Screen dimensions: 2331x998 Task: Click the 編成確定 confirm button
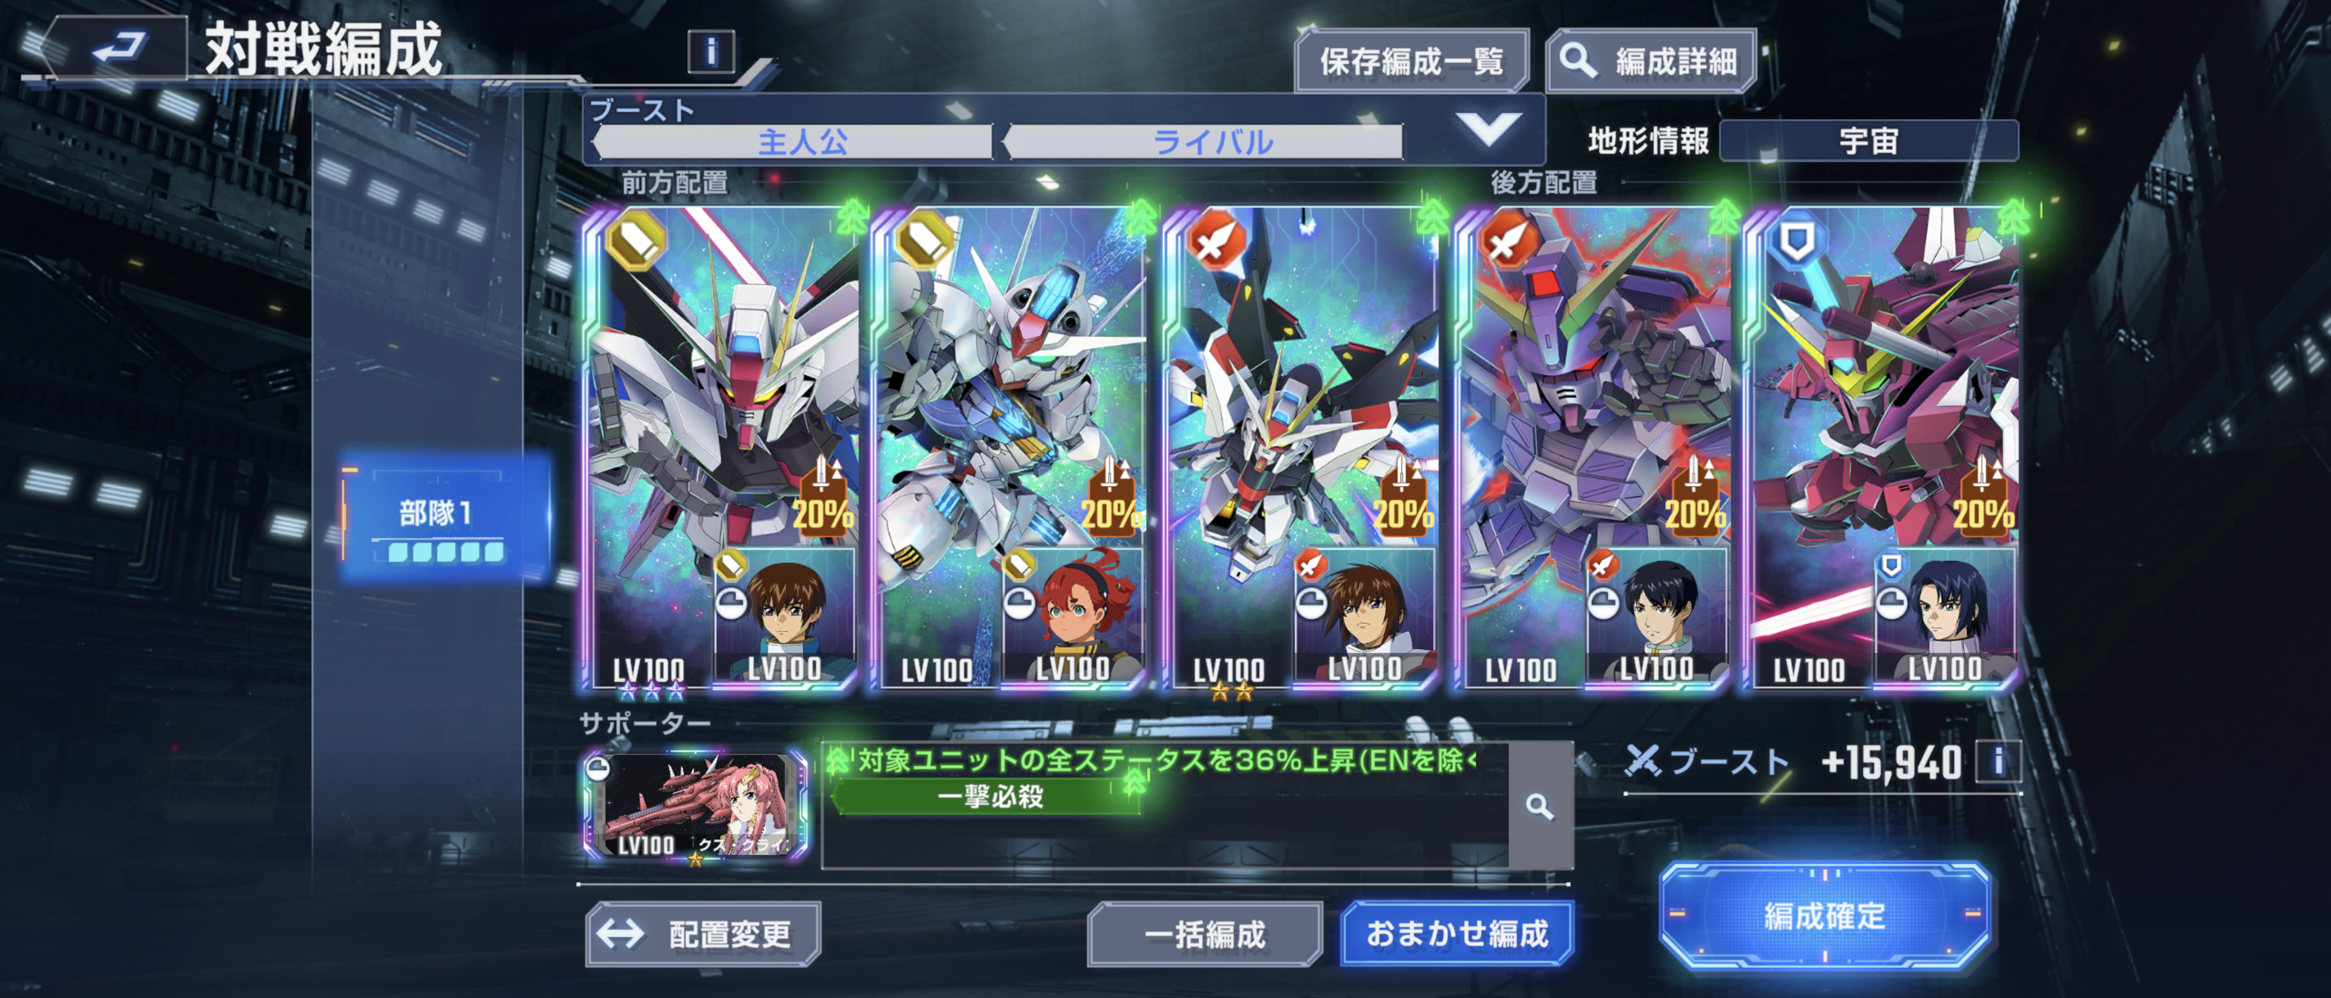coord(1825,915)
